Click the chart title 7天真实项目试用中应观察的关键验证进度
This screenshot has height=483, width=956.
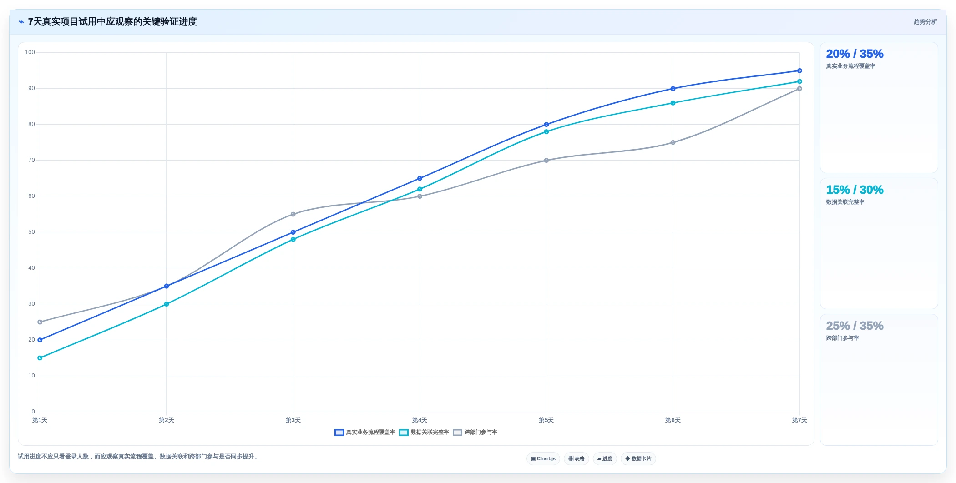(112, 22)
